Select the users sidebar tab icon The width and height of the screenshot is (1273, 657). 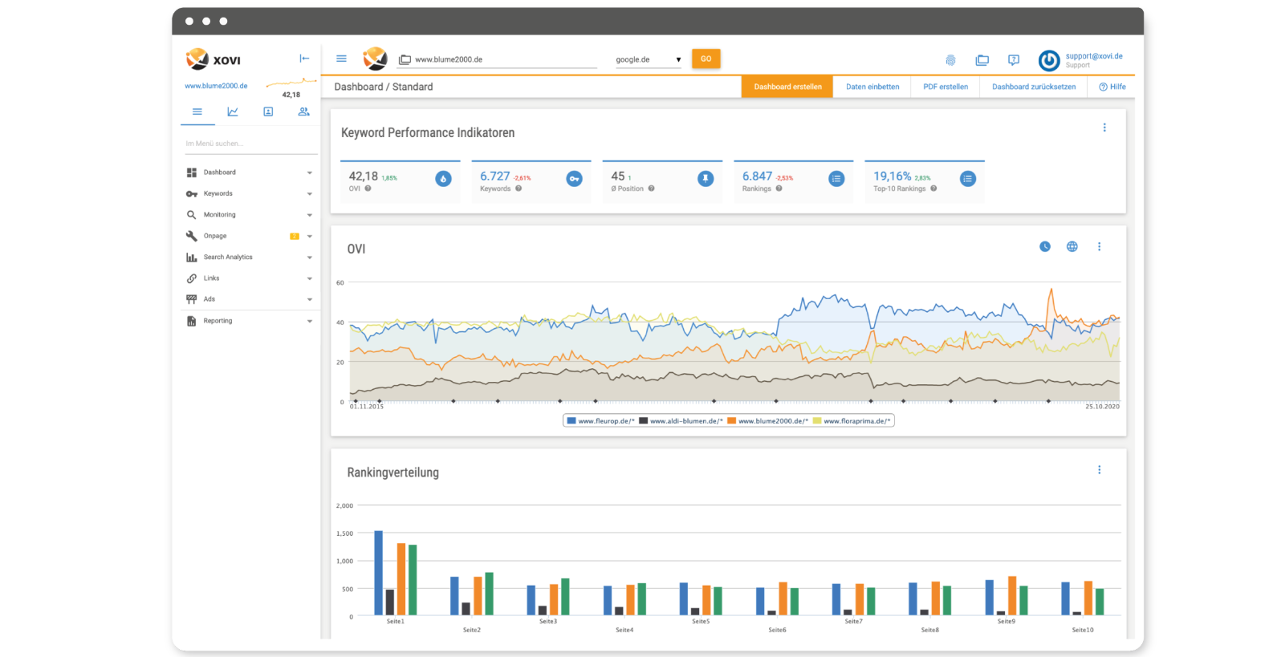(x=303, y=112)
